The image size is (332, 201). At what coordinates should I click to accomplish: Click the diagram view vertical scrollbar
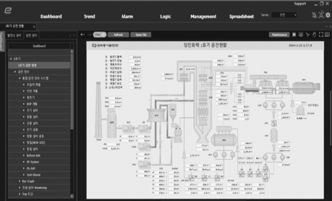(x=330, y=118)
